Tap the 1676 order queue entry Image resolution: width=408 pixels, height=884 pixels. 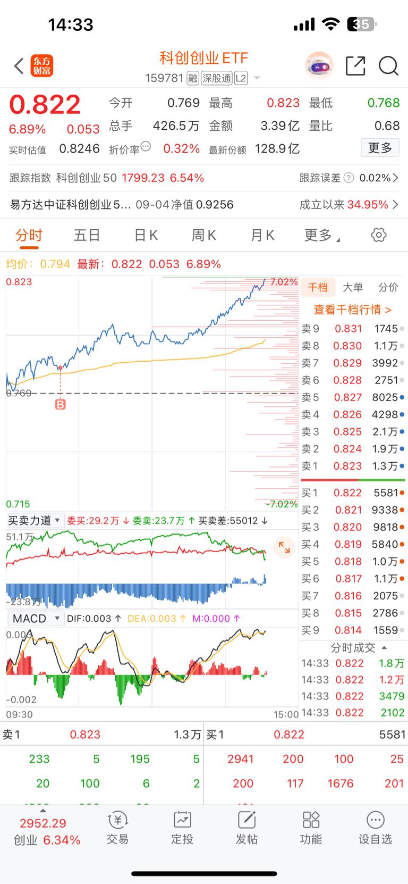coord(341,783)
